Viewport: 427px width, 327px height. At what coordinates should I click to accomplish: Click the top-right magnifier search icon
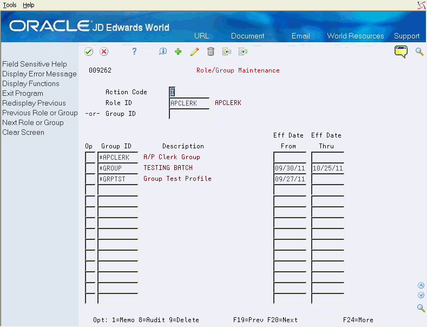tap(419, 51)
